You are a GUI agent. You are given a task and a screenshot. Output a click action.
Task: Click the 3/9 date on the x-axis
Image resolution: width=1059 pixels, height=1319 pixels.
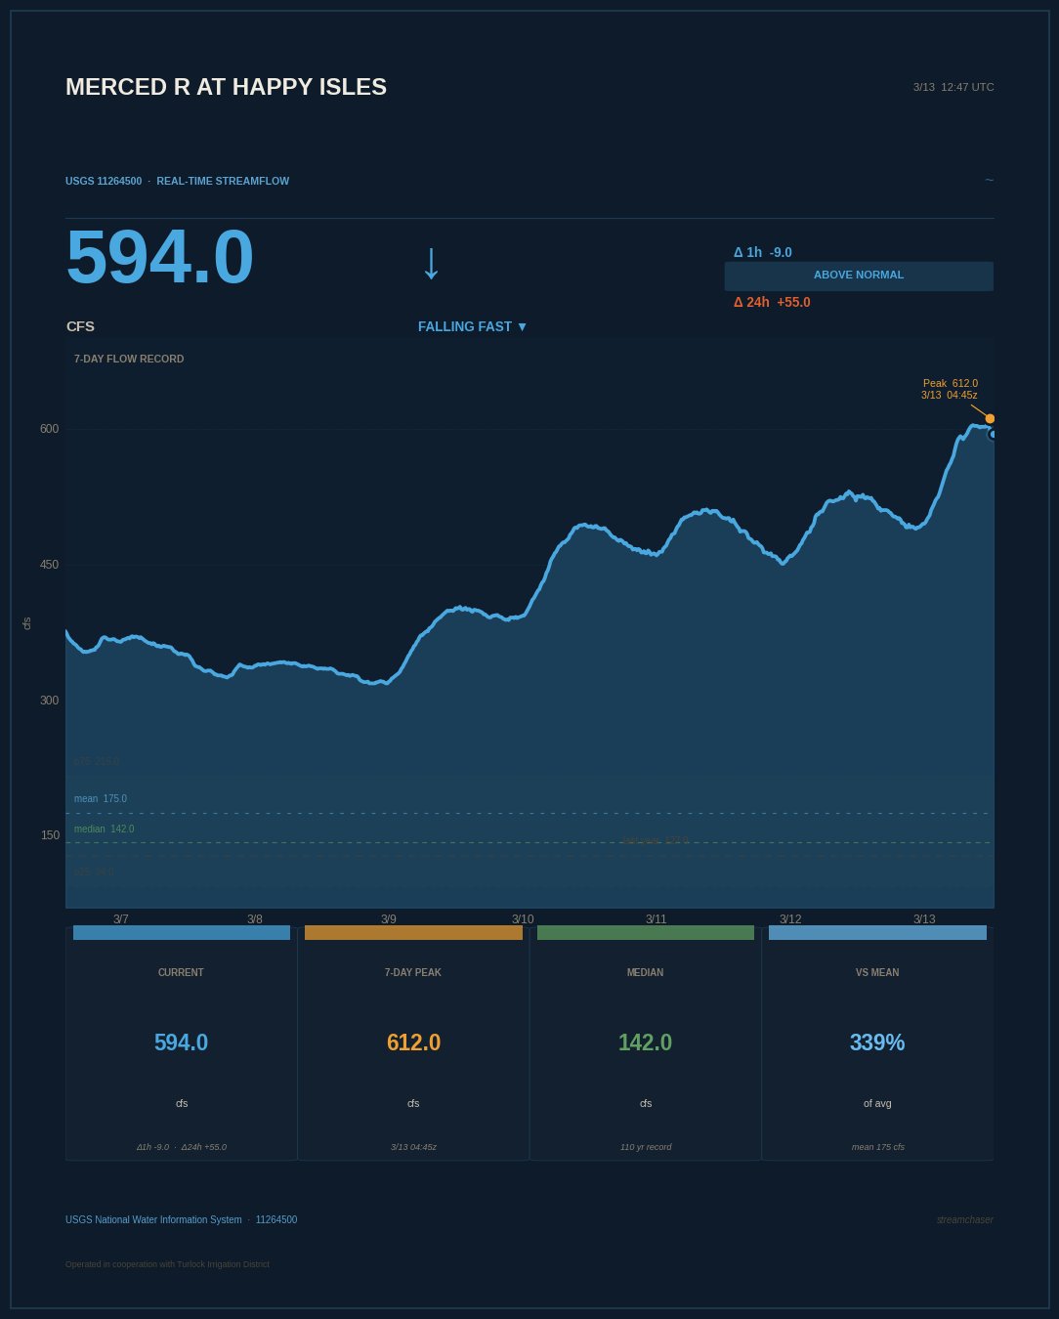pyautogui.click(x=389, y=919)
